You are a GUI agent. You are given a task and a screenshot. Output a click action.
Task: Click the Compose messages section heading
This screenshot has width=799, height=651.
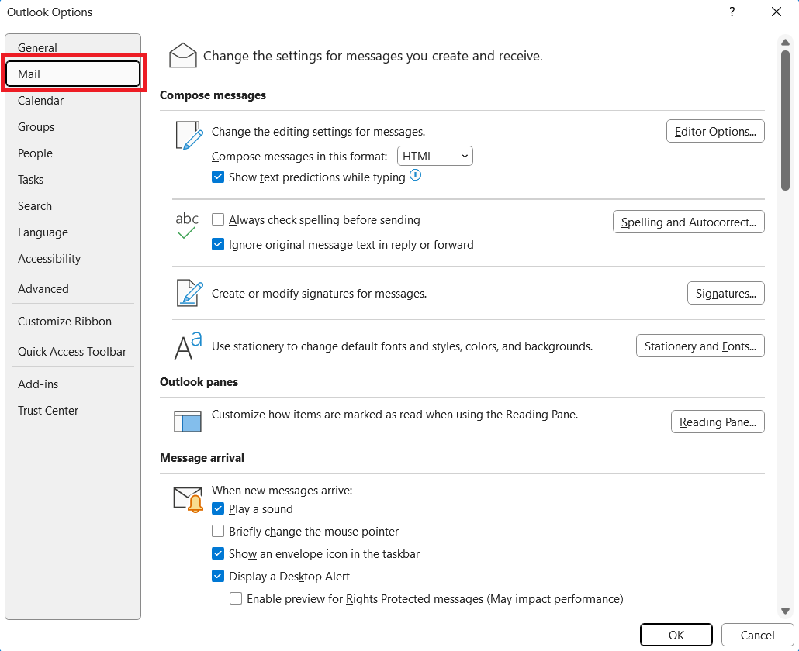[x=213, y=95]
